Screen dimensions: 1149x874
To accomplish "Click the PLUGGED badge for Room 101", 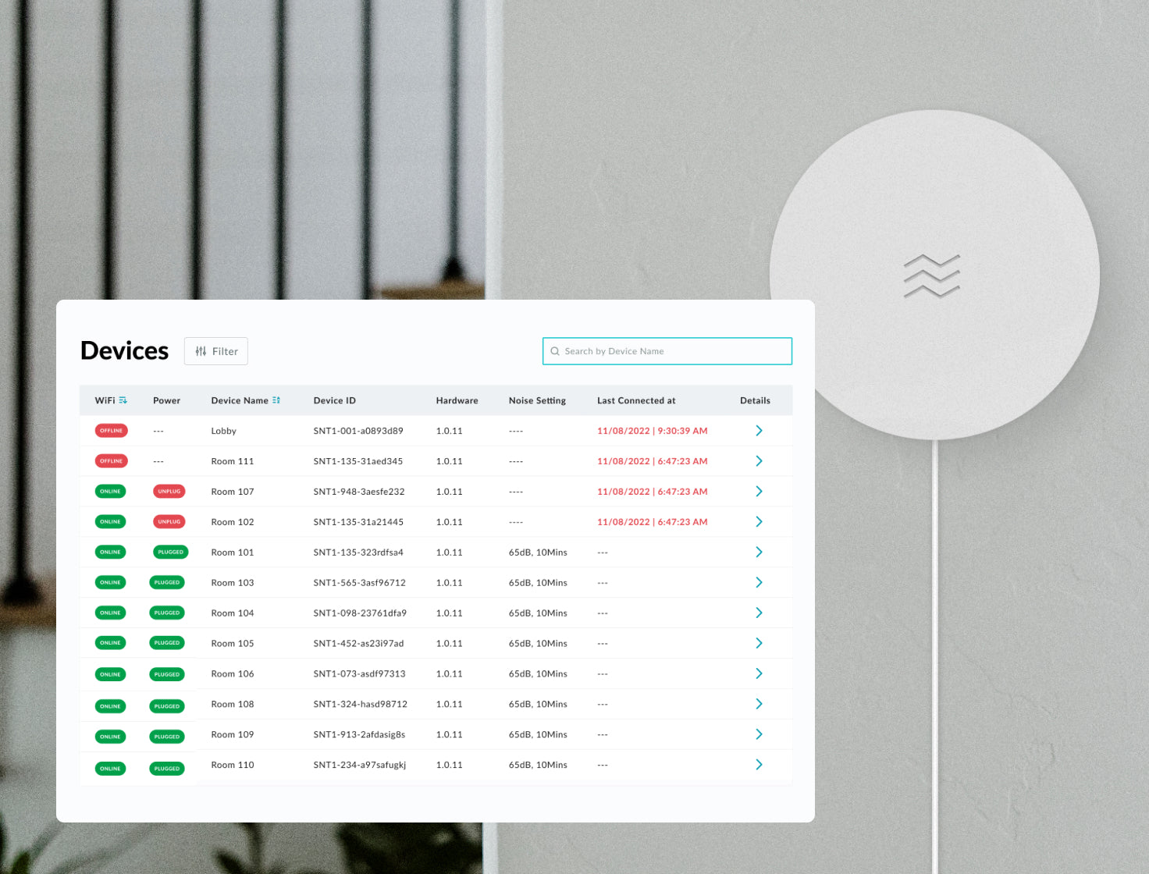I will [x=170, y=552].
